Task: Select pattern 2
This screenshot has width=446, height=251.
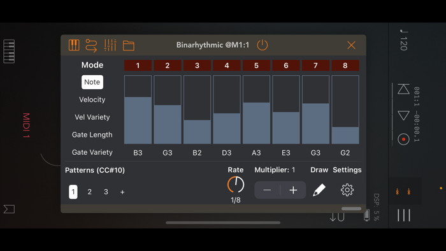Action: click(90, 192)
